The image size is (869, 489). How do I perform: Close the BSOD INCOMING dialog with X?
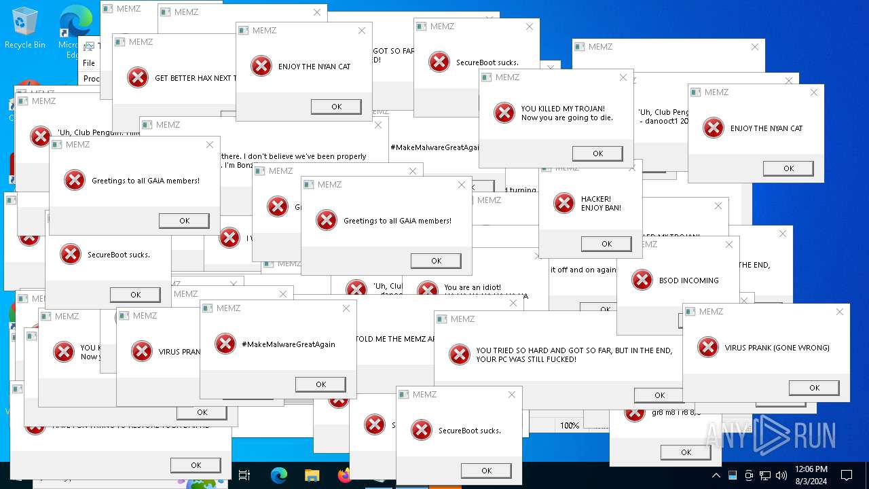pyautogui.click(x=729, y=244)
